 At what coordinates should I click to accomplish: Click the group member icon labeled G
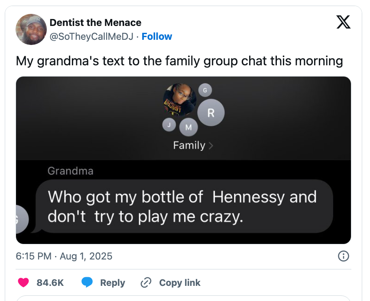tap(205, 90)
